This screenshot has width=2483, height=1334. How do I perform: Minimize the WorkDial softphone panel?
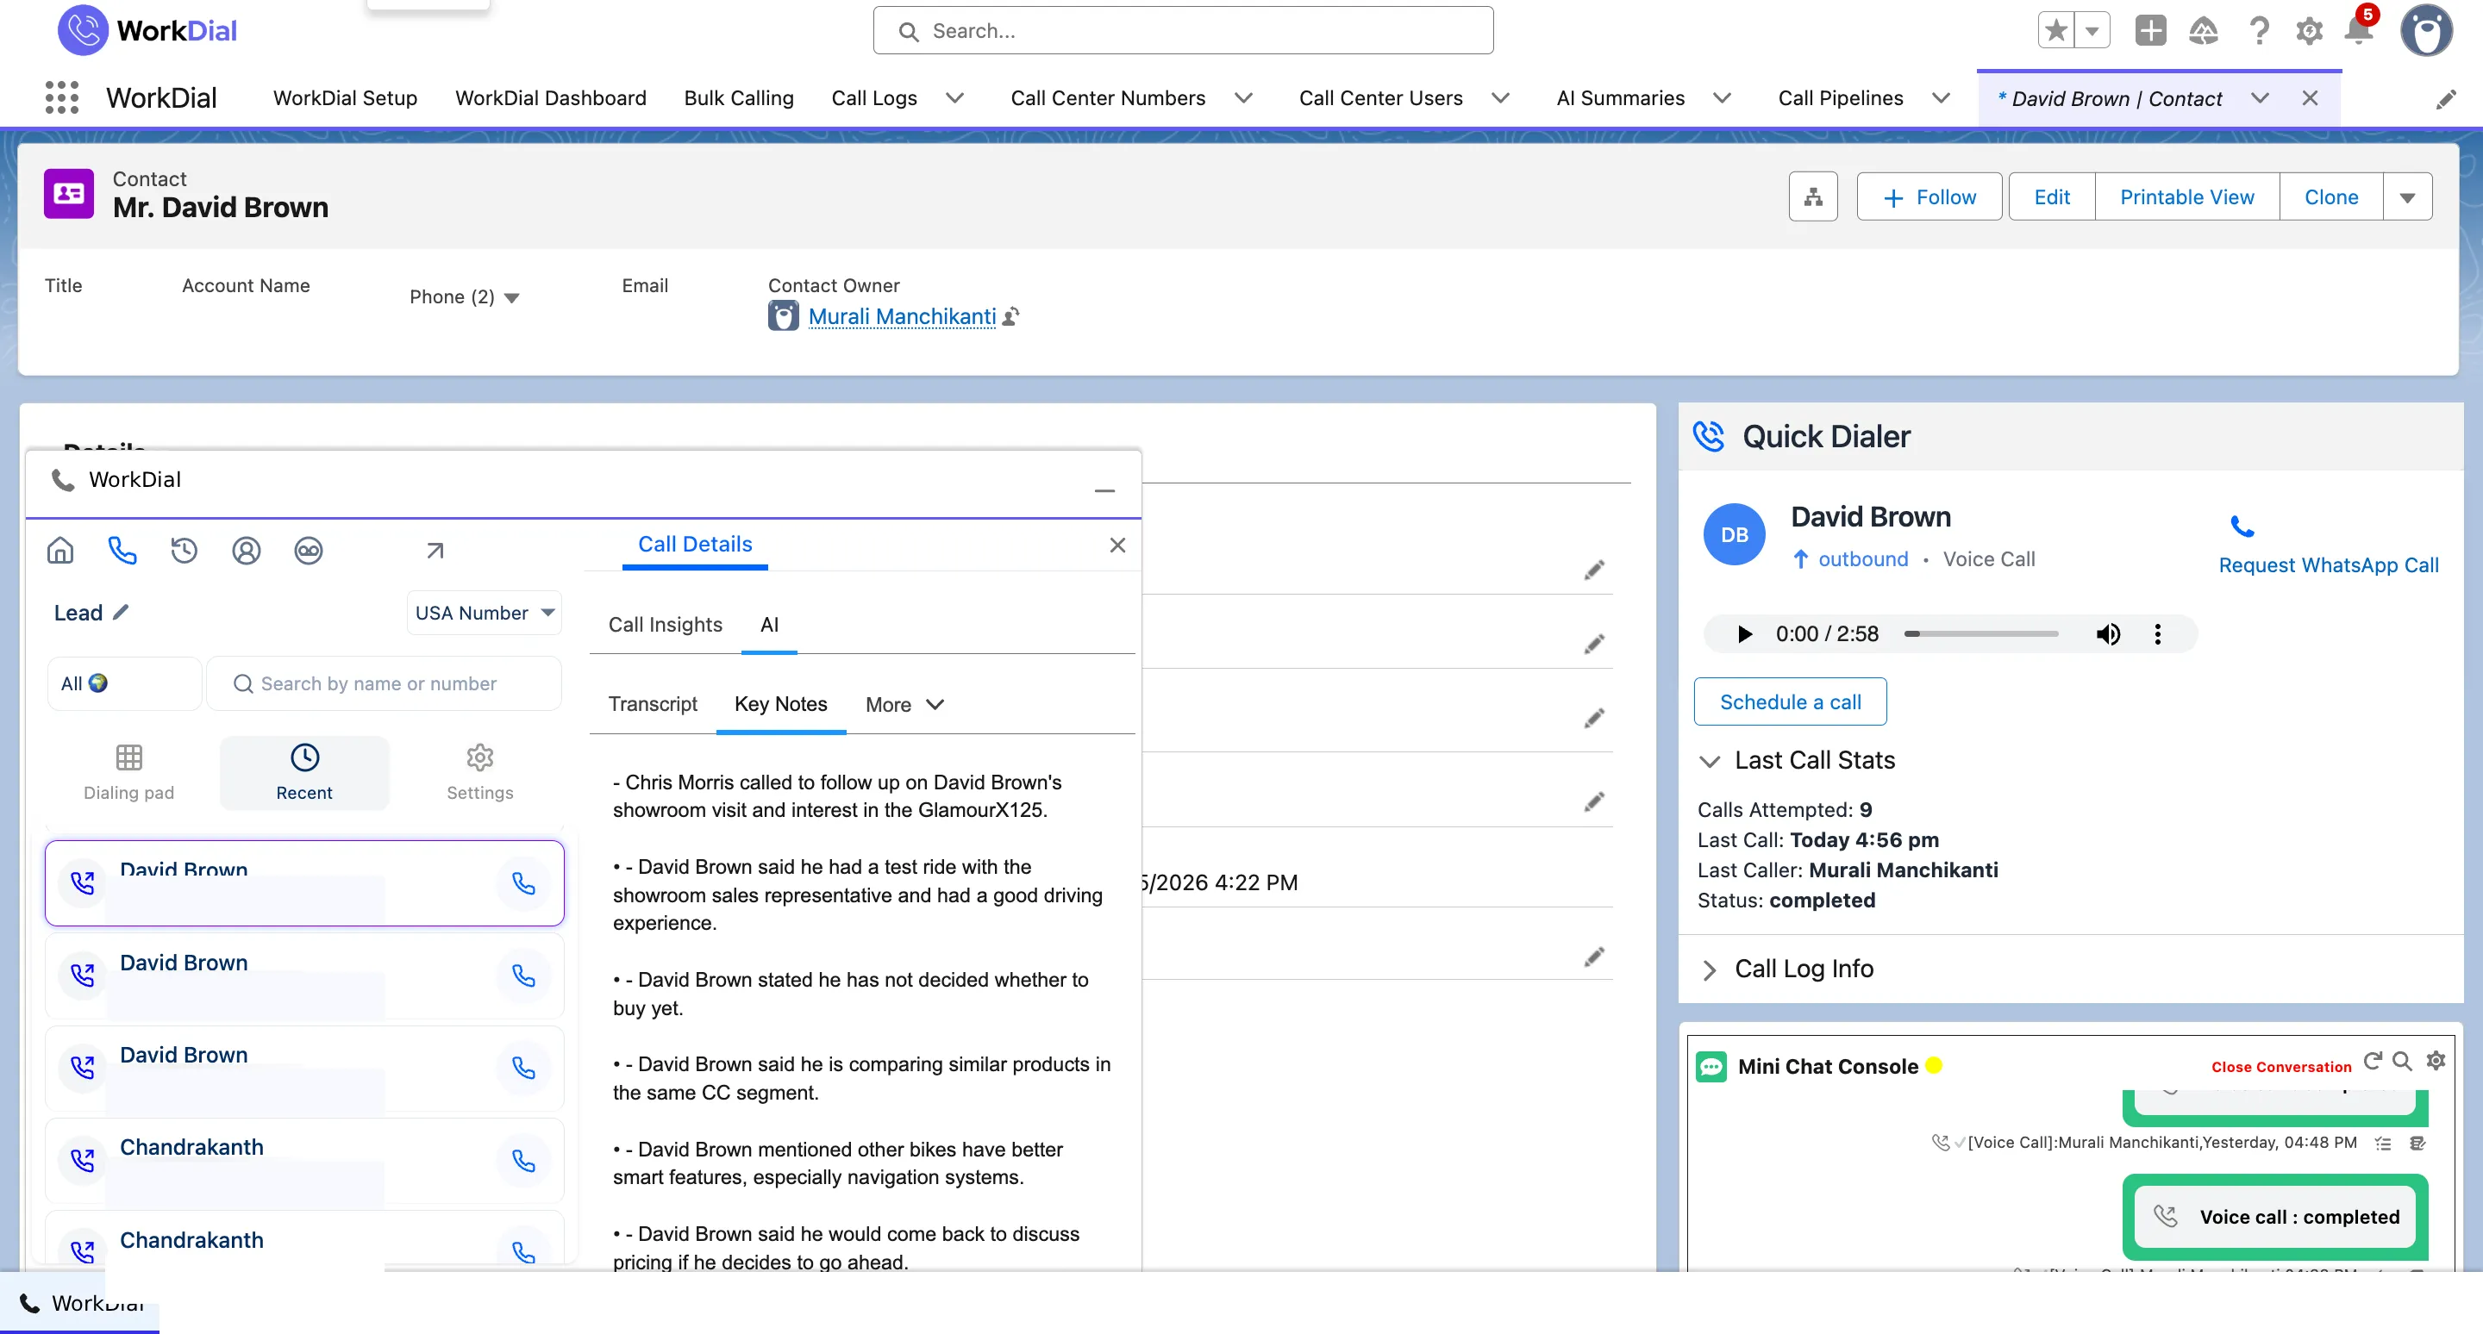[1104, 490]
